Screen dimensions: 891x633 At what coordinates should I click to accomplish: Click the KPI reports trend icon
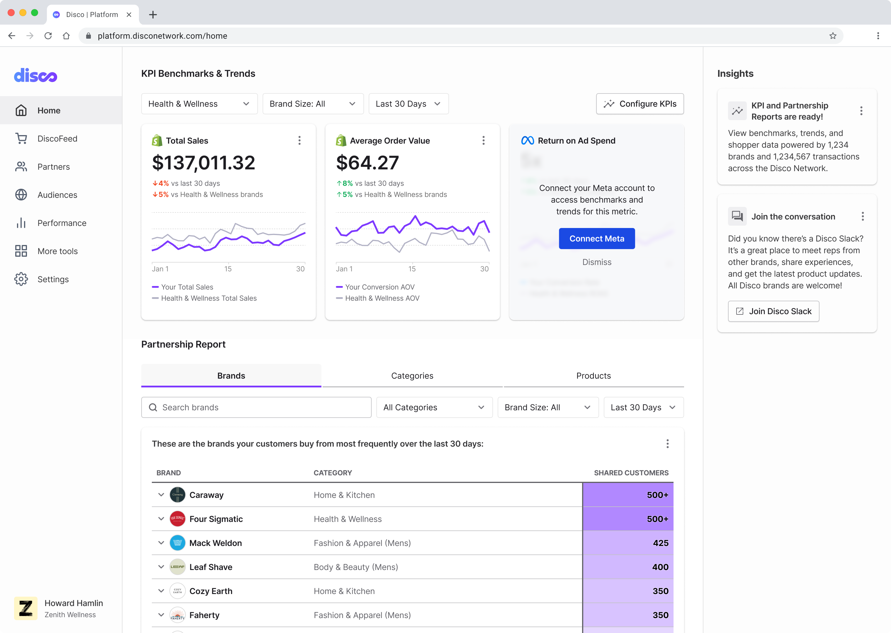(737, 111)
